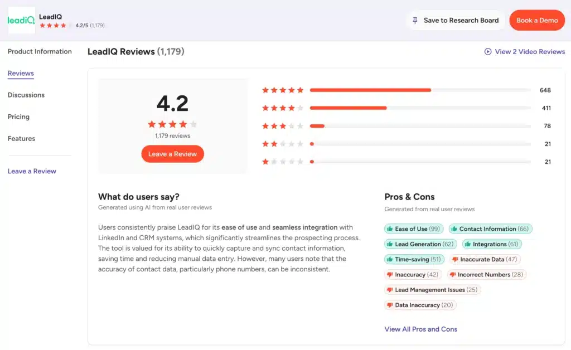Open the View All Pros and Cons link
The image size is (571, 350).
[x=420, y=329]
